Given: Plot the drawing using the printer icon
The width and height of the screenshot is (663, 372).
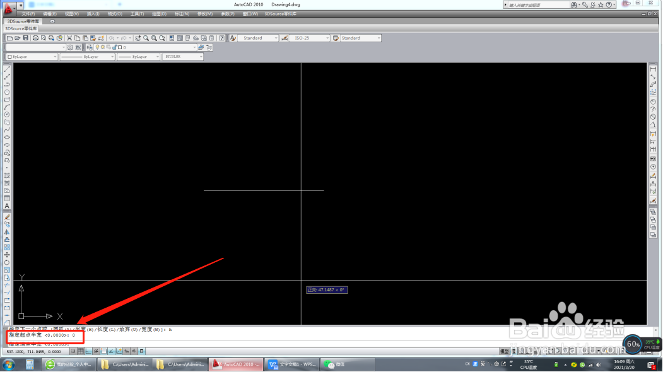Looking at the screenshot, I should [x=35, y=38].
